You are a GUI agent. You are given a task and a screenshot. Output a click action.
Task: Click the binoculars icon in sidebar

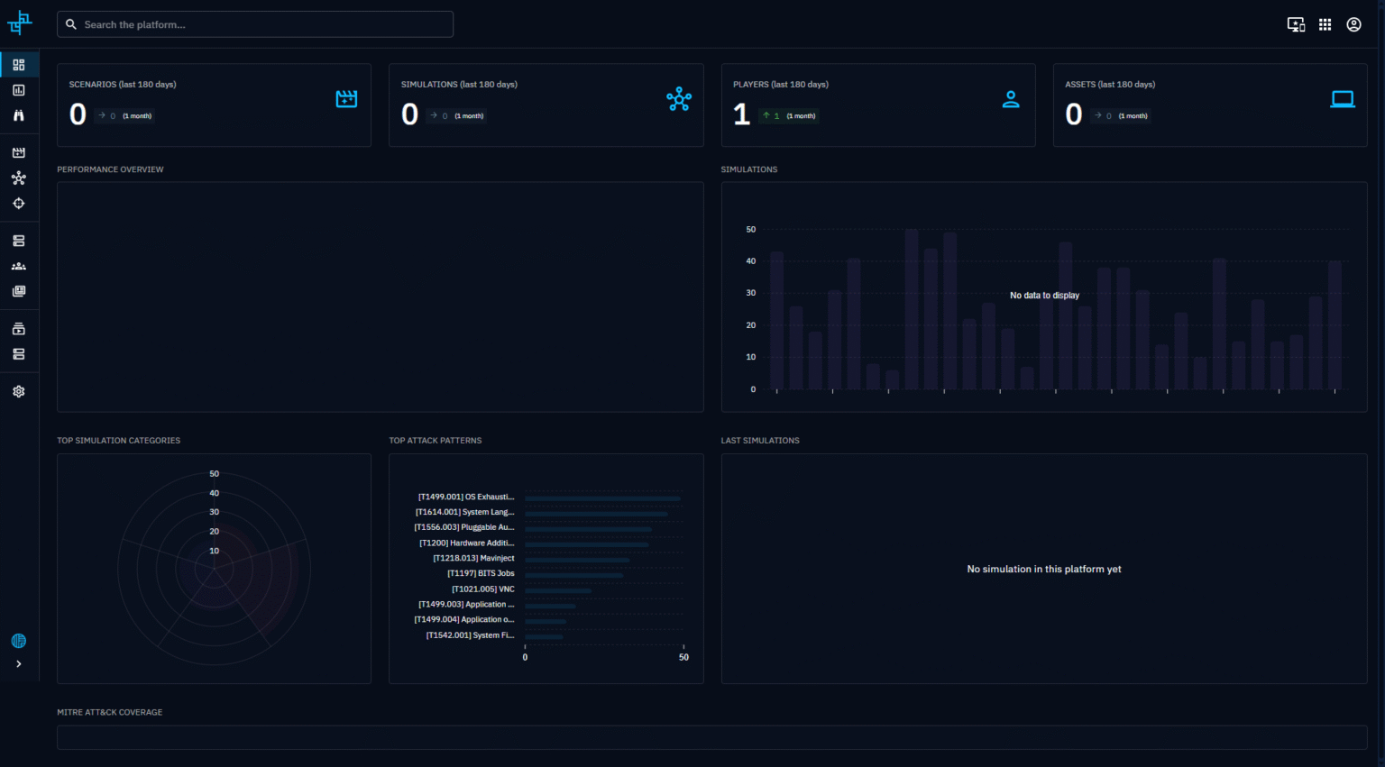19,115
